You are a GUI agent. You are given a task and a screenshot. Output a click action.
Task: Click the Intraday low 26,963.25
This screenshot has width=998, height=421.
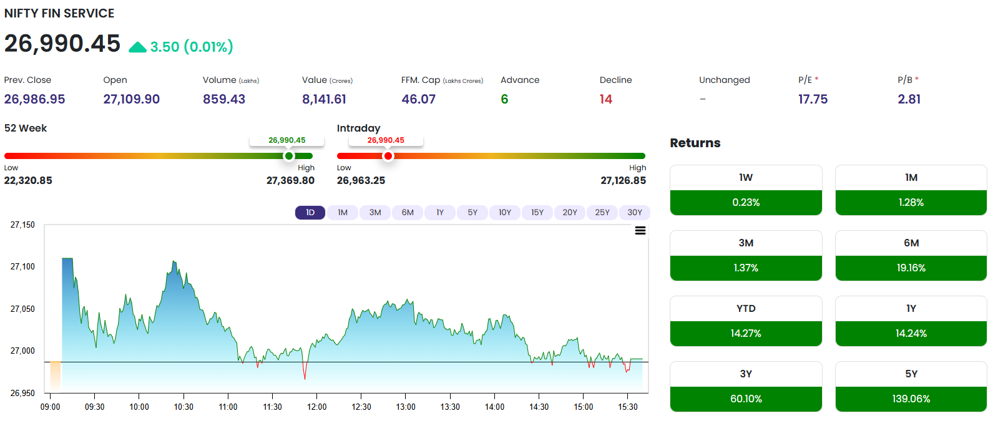tap(361, 180)
